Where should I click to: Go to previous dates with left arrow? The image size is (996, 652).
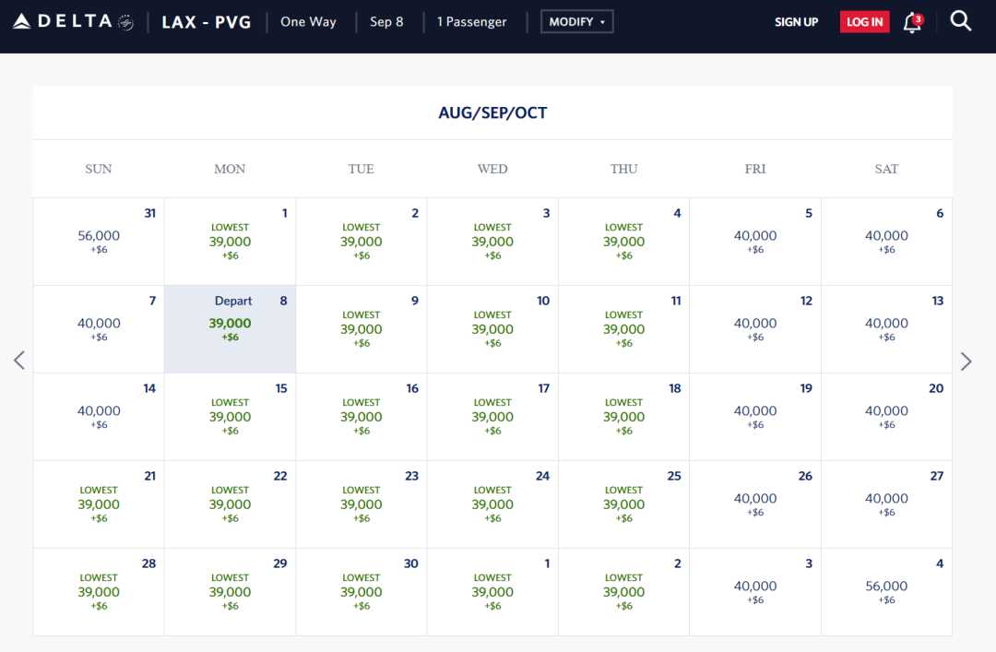click(19, 361)
